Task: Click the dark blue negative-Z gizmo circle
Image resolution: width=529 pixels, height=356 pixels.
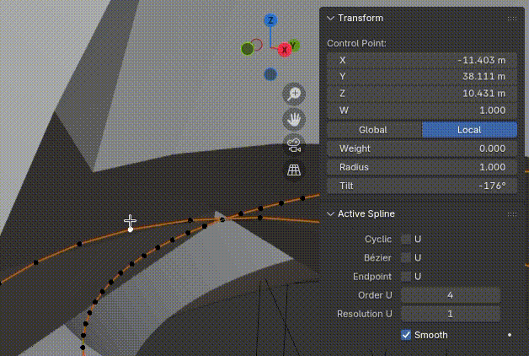Action: click(270, 74)
